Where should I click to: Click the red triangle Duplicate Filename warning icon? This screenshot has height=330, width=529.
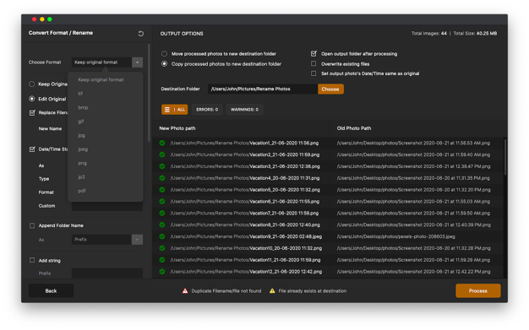[x=185, y=291]
